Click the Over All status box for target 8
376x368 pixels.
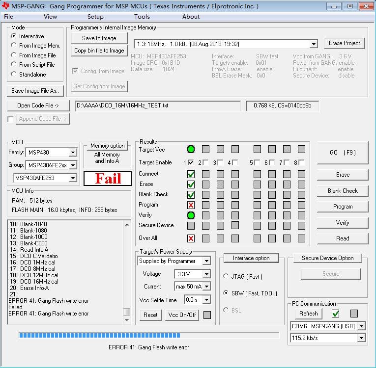301,238
